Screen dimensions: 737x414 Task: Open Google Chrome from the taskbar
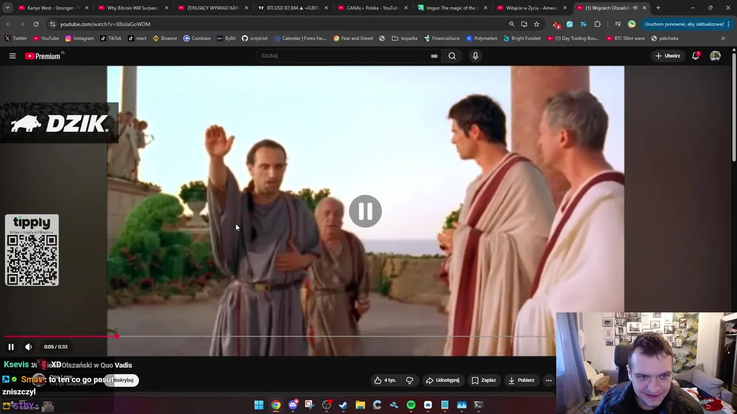tap(276, 405)
